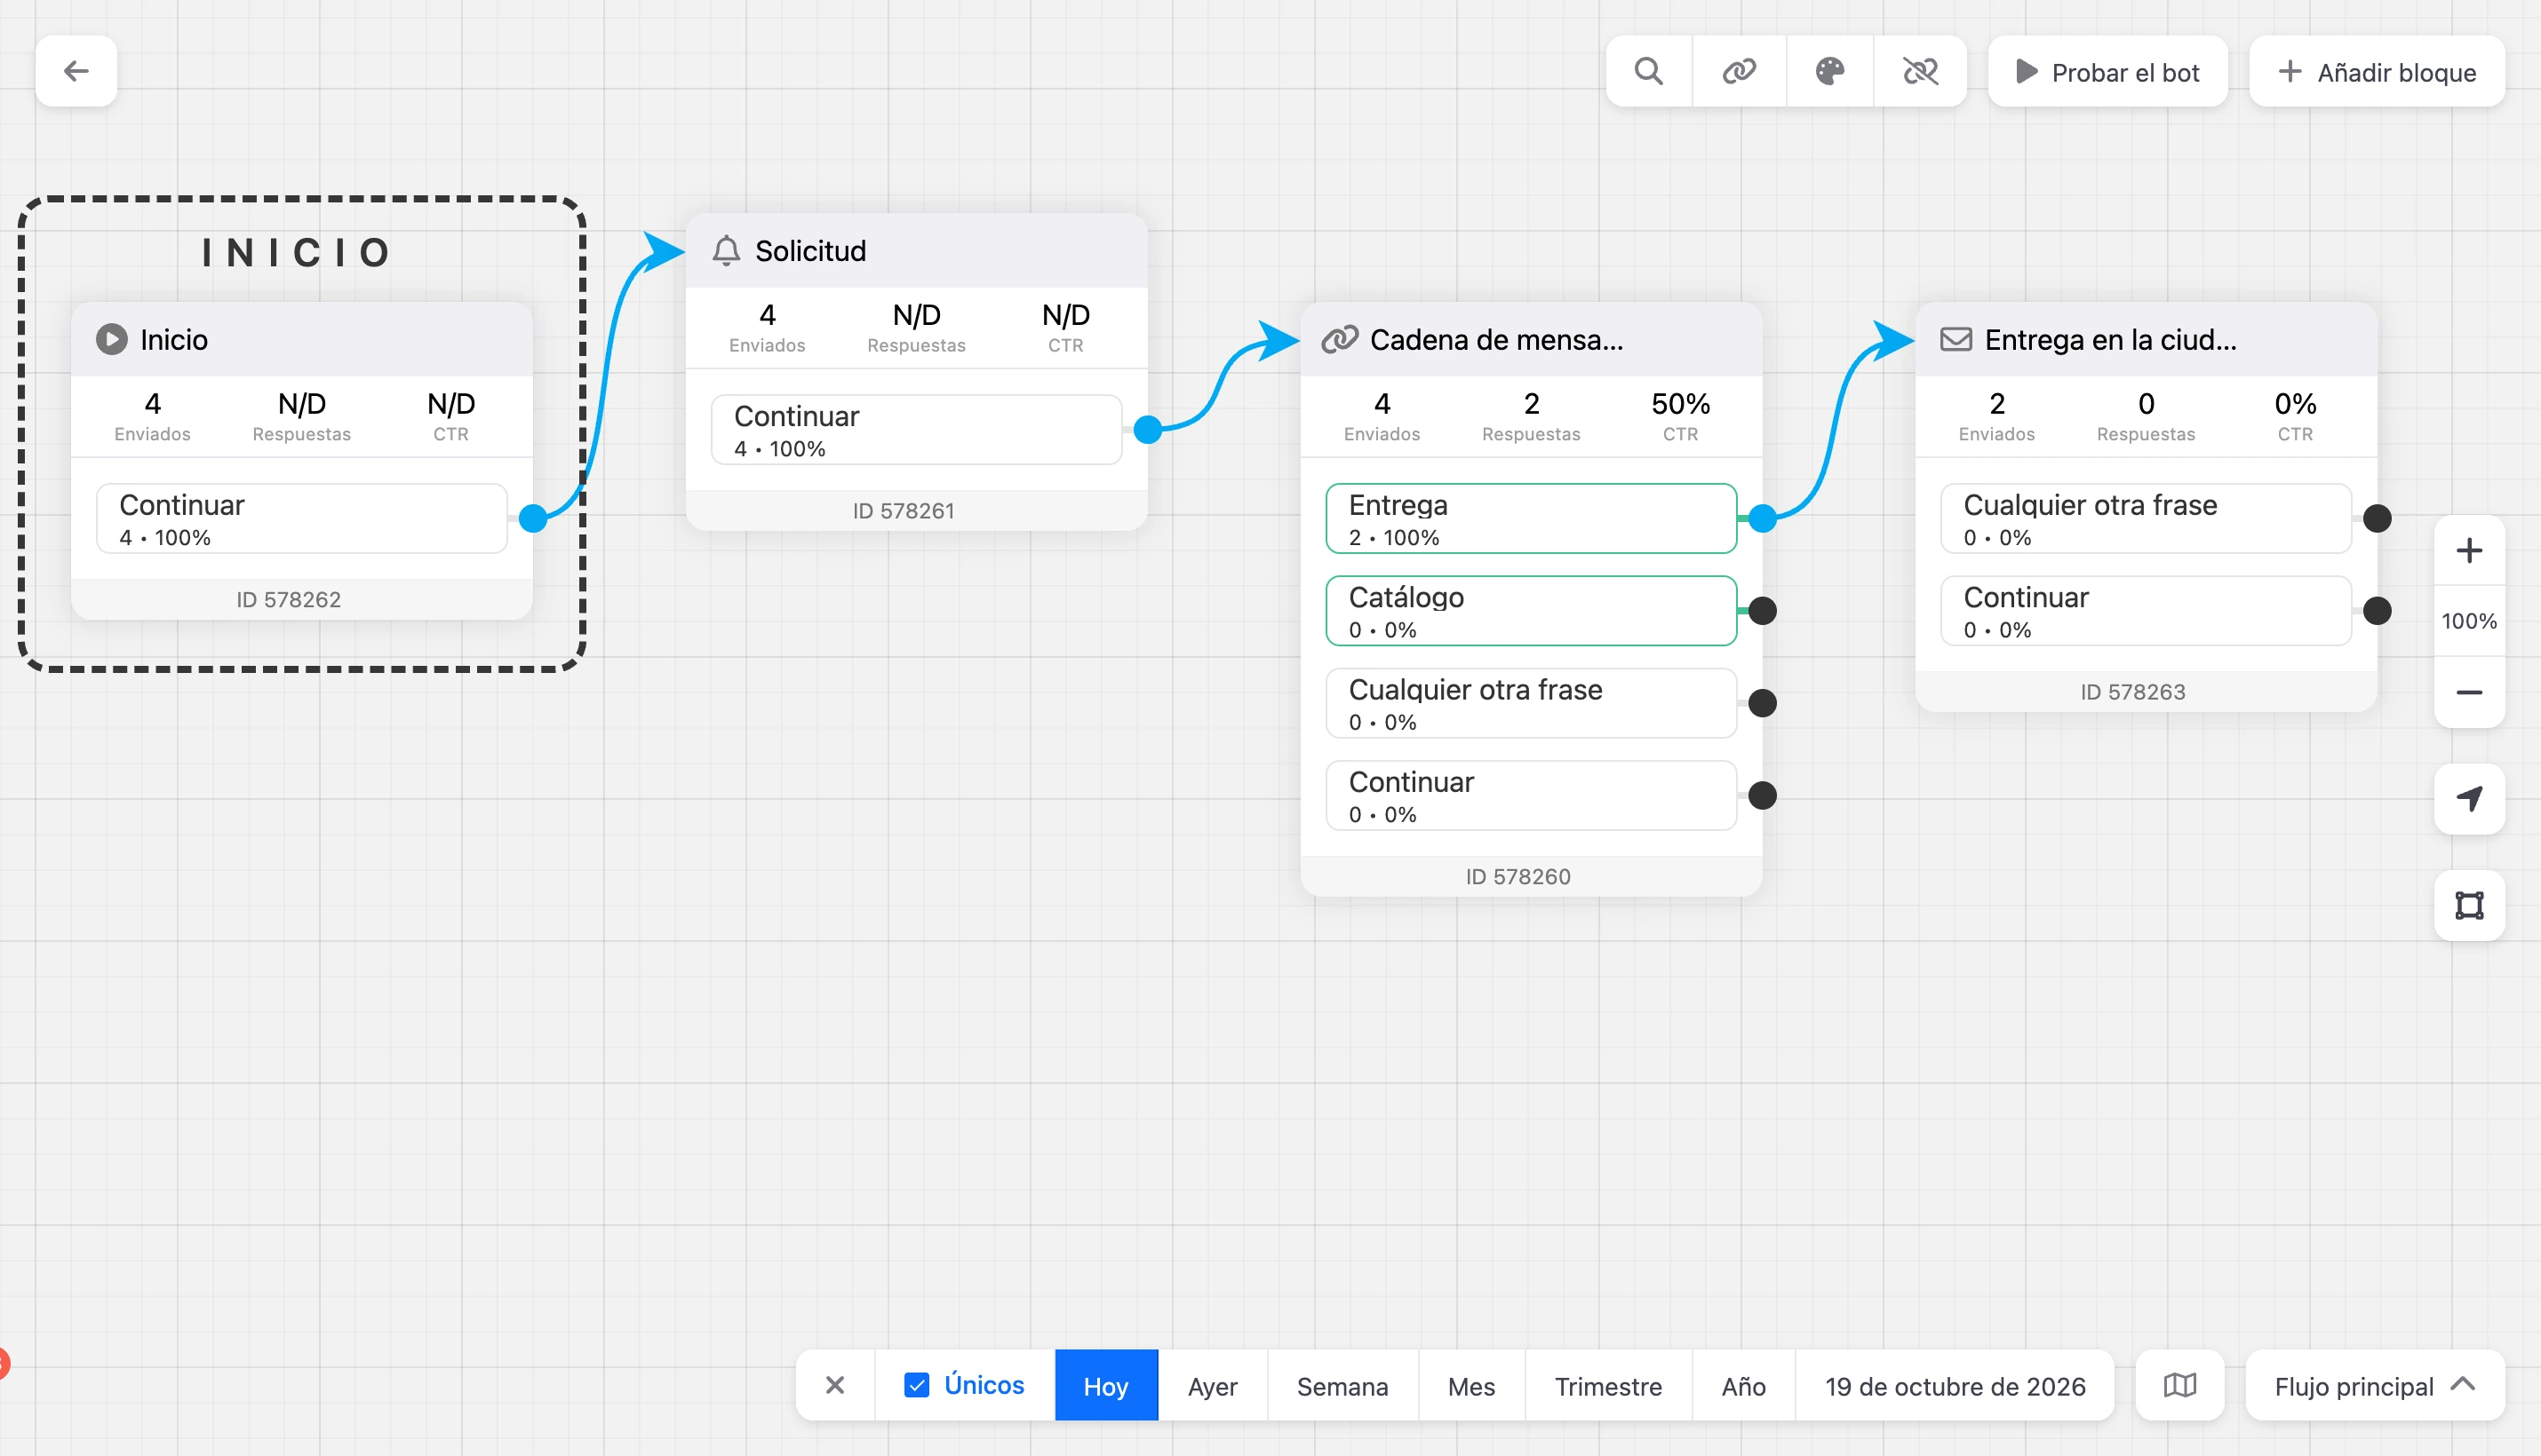
Task: Open the 19 de octubre de 2026 date picker
Action: pos(1955,1386)
